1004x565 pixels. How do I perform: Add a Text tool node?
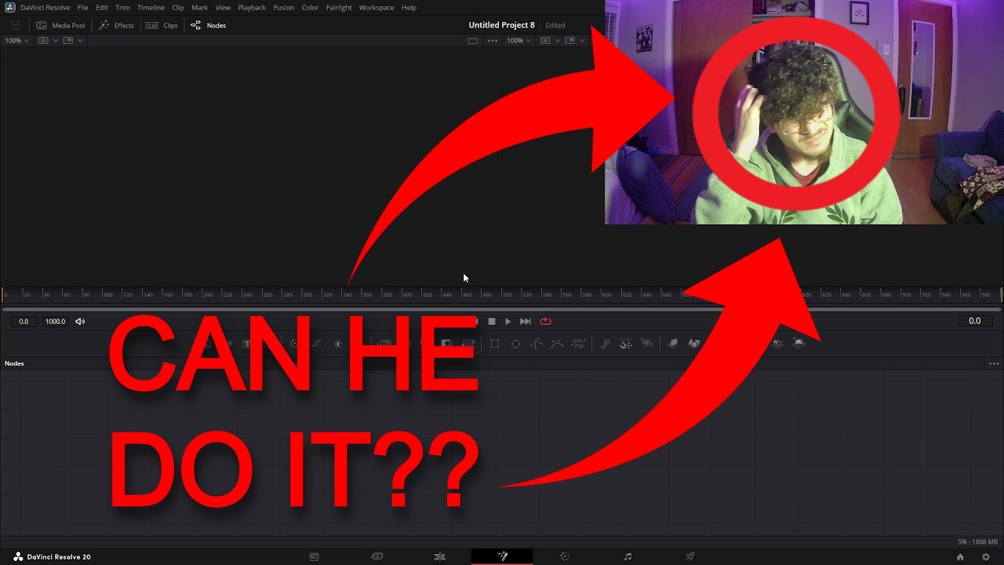pos(247,344)
